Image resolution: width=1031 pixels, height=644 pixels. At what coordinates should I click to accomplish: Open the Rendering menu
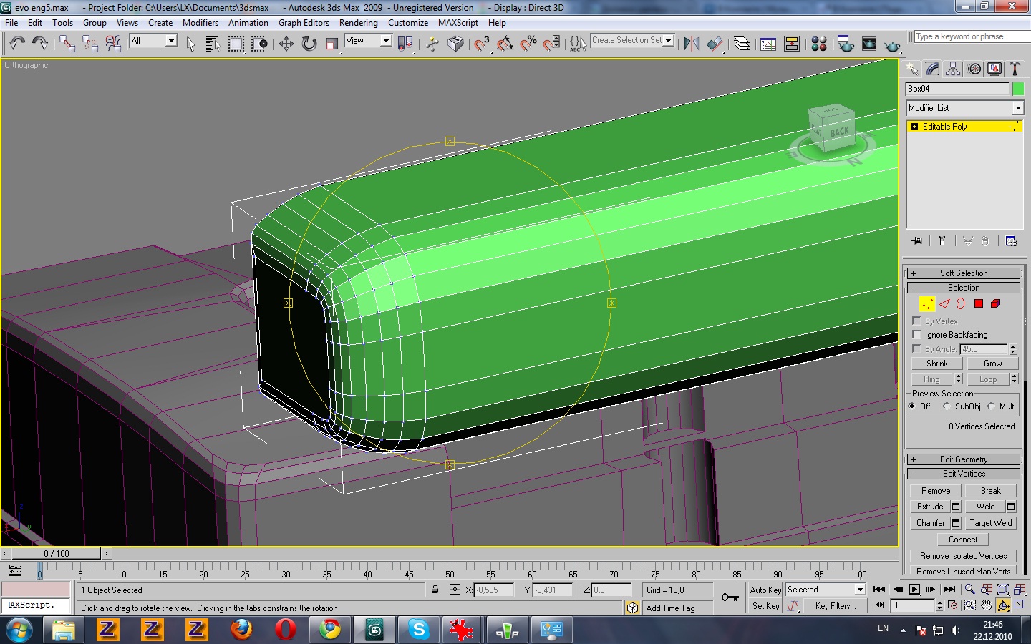tap(358, 23)
